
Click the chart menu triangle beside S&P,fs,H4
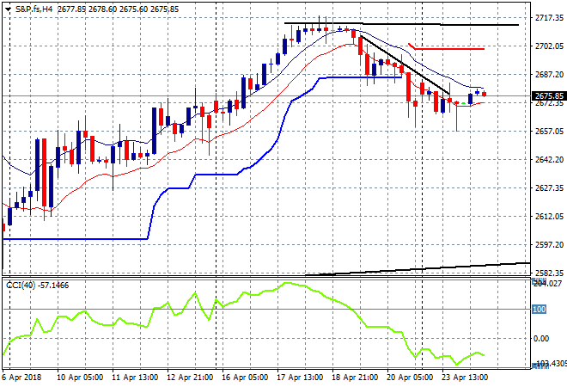[9, 9]
